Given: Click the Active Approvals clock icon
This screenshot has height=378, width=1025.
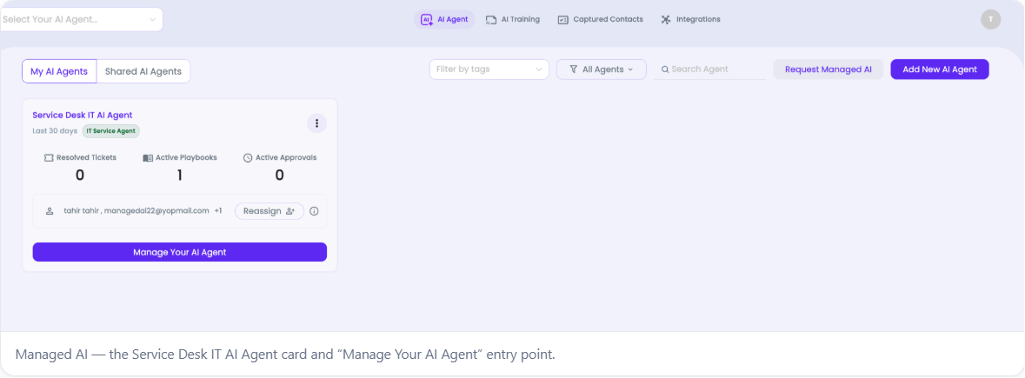Looking at the screenshot, I should pyautogui.click(x=248, y=157).
